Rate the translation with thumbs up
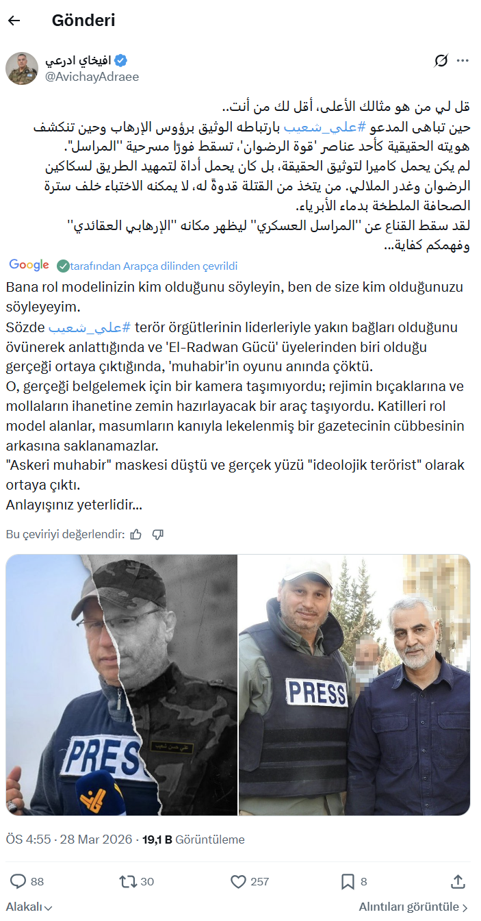481x921 pixels. click(x=136, y=534)
